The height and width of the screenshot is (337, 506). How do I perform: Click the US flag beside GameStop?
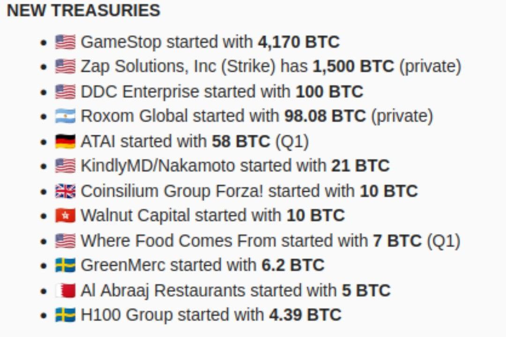(x=65, y=42)
